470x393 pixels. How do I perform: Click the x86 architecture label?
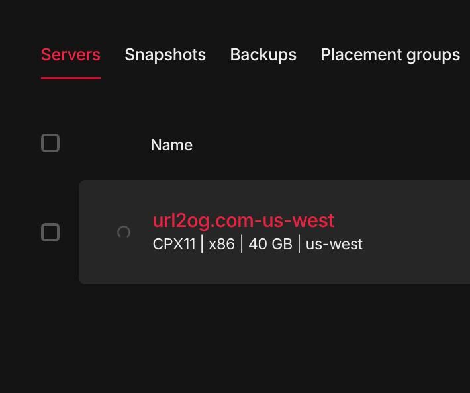click(x=222, y=244)
